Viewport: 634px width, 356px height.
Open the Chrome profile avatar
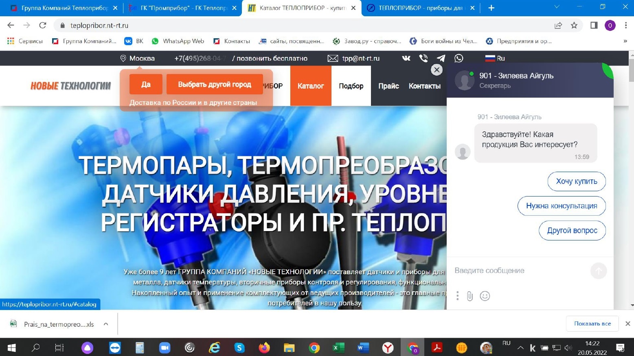click(x=610, y=25)
